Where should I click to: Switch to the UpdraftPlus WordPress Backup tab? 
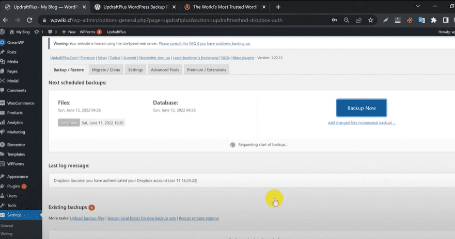pyautogui.click(x=135, y=7)
